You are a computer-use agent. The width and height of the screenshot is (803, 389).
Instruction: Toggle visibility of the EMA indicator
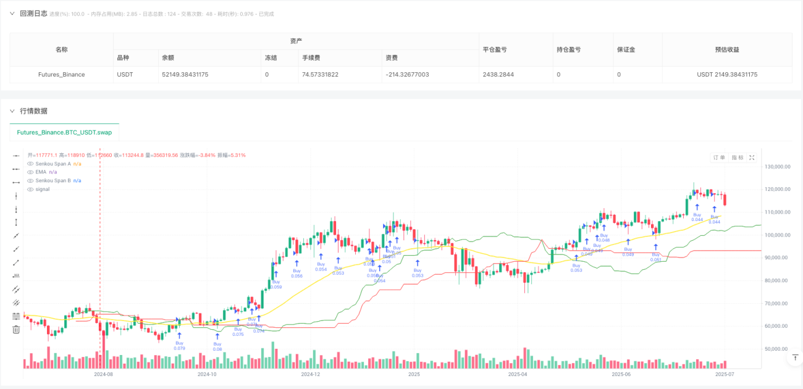(30, 172)
